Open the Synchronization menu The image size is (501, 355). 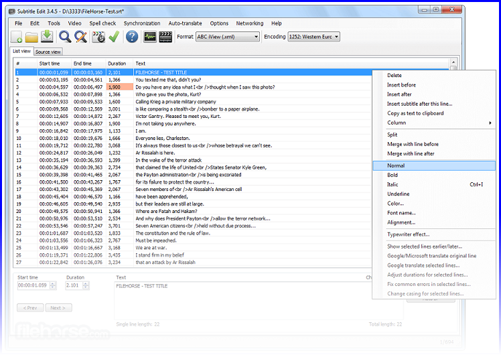point(142,23)
